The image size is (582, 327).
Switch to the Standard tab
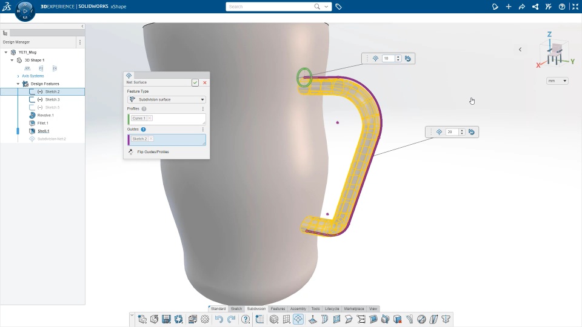coord(218,308)
